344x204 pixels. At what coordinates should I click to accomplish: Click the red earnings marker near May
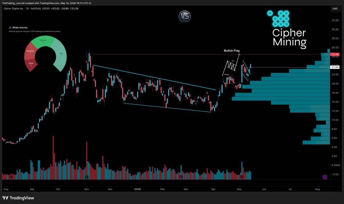coord(242,177)
